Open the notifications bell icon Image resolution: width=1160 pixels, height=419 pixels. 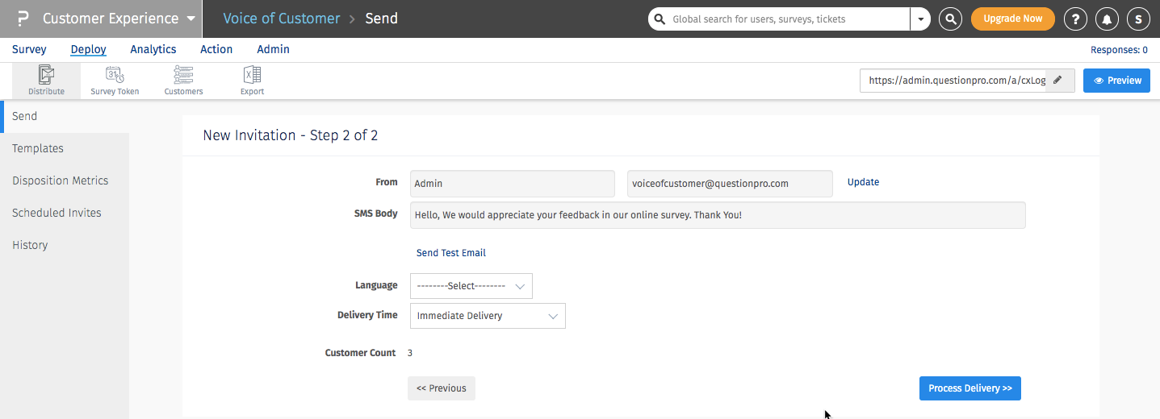pyautogui.click(x=1107, y=19)
